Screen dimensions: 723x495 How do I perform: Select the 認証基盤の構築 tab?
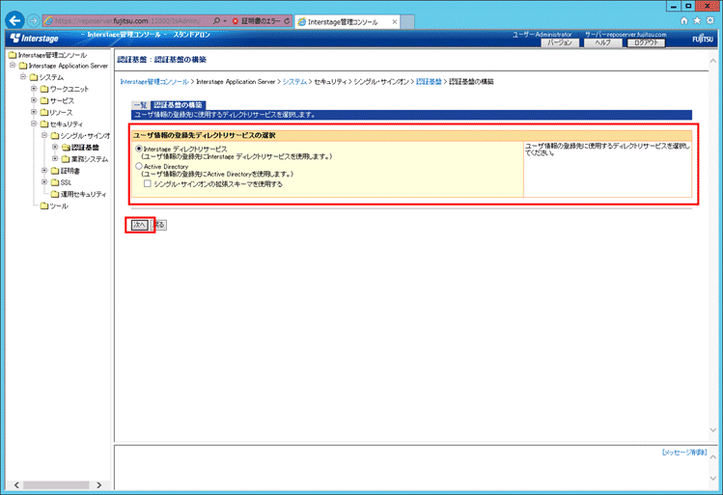(x=178, y=105)
